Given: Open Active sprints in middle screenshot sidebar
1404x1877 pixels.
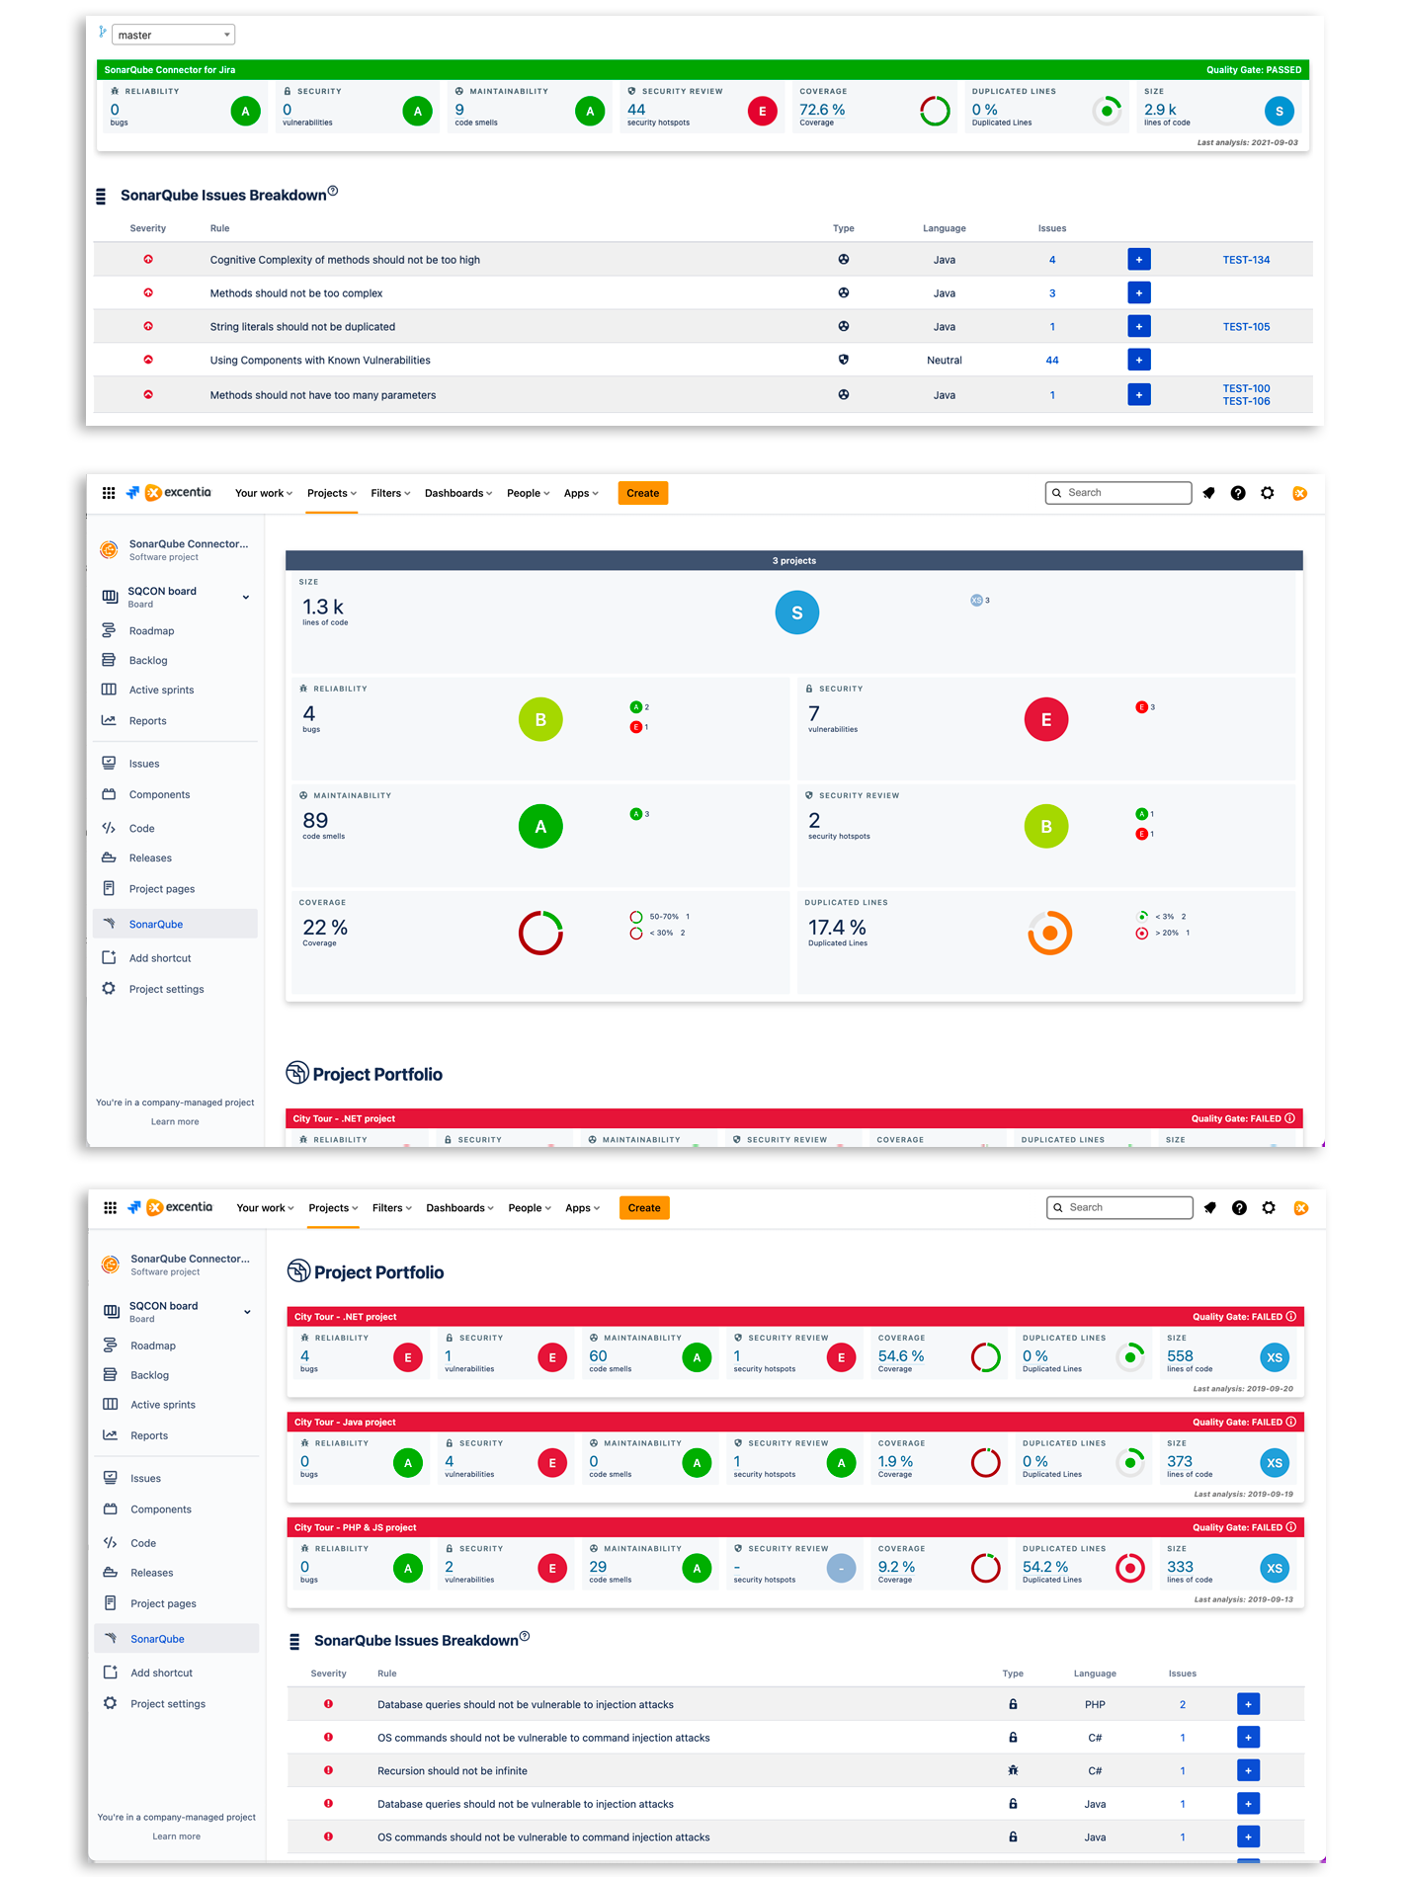Looking at the screenshot, I should (161, 690).
